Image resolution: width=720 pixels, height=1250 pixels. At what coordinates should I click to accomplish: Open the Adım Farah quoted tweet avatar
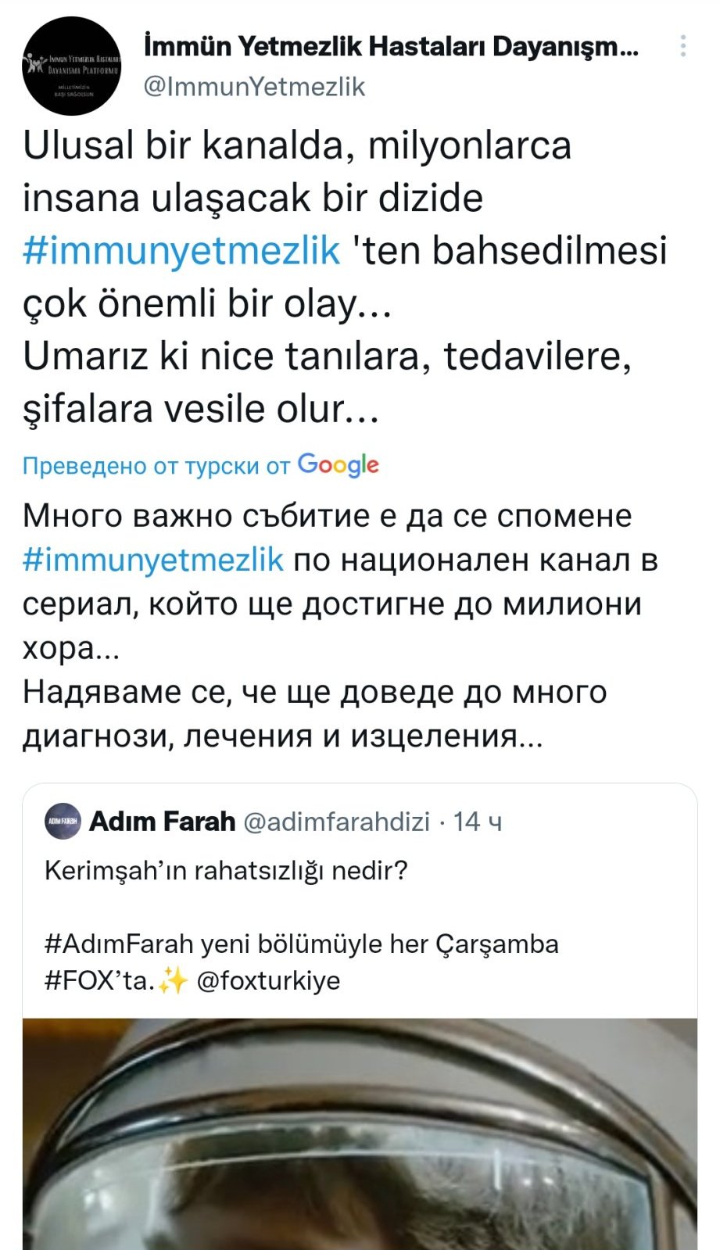point(63,822)
